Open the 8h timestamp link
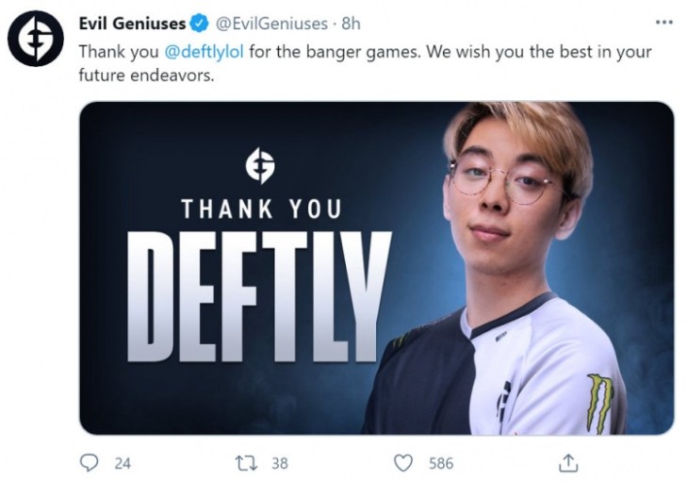The height and width of the screenshot is (482, 688). point(351,24)
